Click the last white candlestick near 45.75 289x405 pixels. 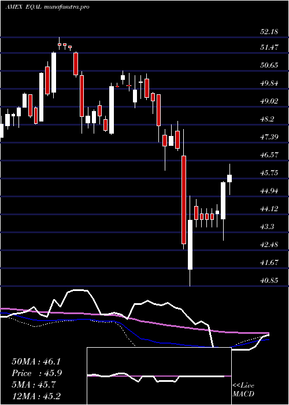(229, 179)
